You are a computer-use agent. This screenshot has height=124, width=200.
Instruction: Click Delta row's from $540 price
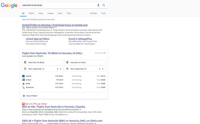[x=101, y=83]
